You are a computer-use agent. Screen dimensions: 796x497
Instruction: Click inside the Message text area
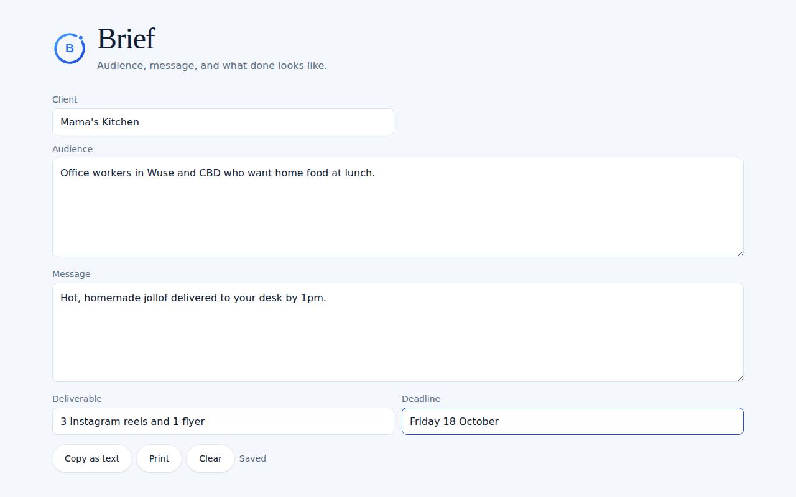tap(398, 332)
